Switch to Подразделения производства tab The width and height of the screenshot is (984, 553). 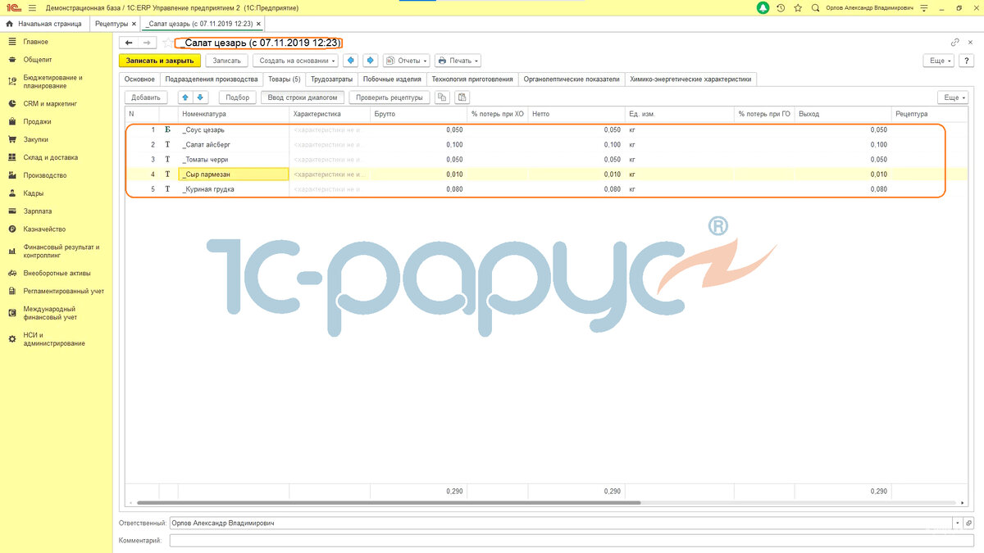[212, 79]
